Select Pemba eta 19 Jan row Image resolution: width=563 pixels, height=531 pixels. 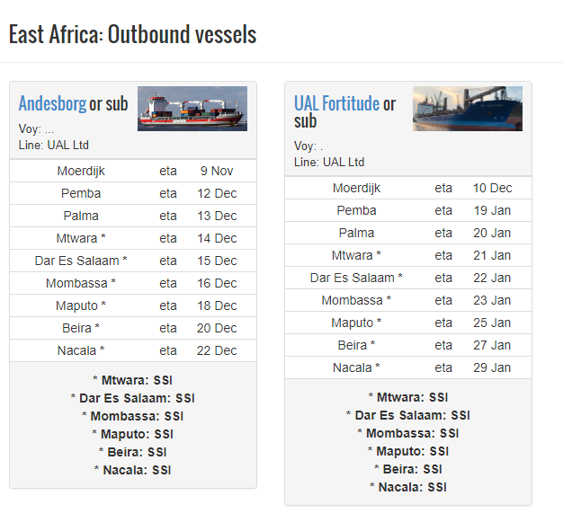tap(408, 210)
